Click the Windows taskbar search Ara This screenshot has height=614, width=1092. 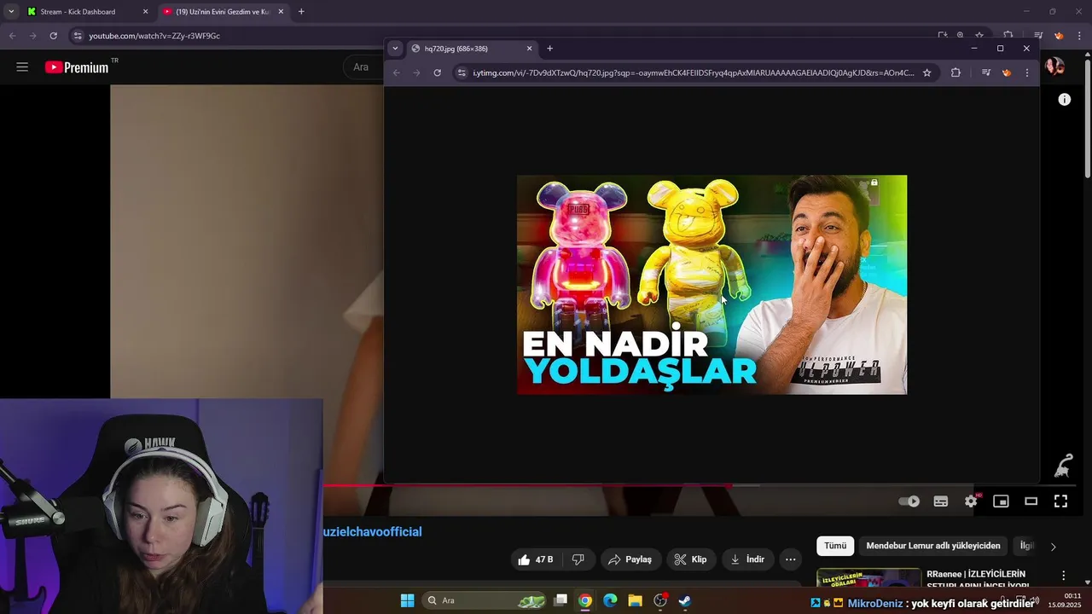pyautogui.click(x=485, y=600)
